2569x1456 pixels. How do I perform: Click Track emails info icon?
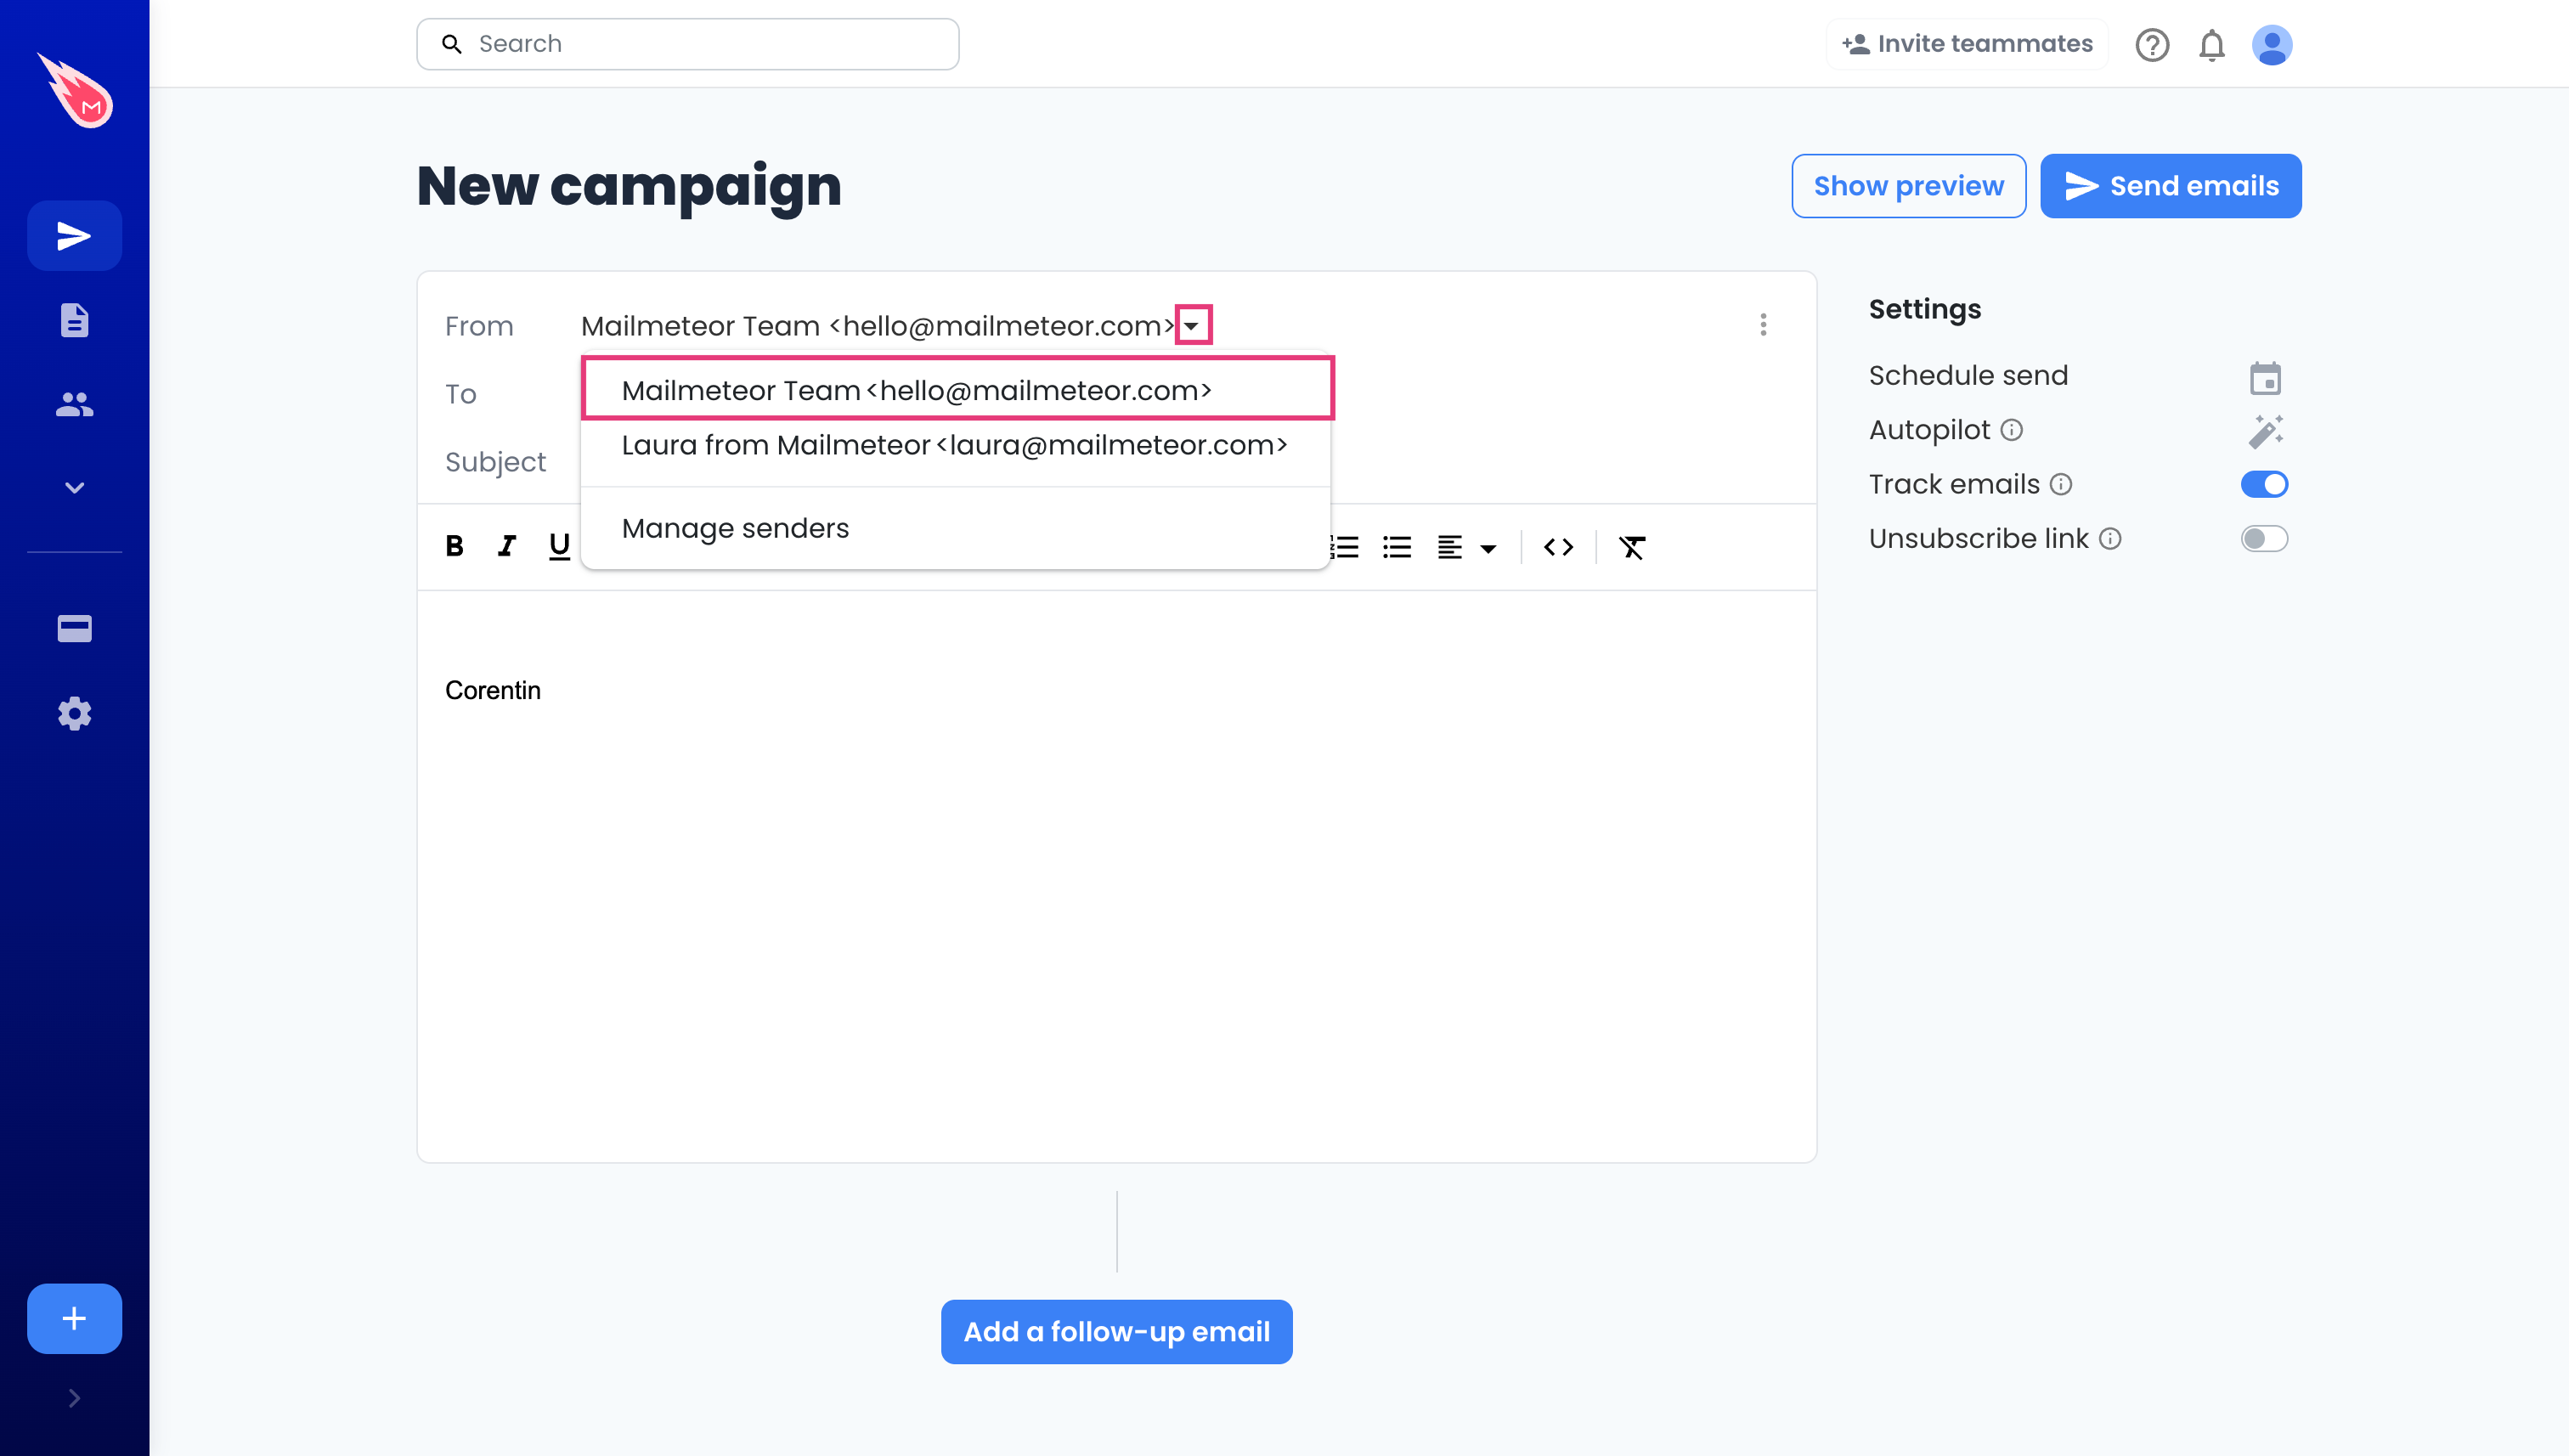tap(2061, 484)
